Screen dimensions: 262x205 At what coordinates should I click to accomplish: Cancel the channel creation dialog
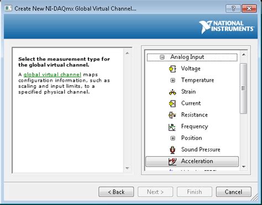(x=233, y=192)
